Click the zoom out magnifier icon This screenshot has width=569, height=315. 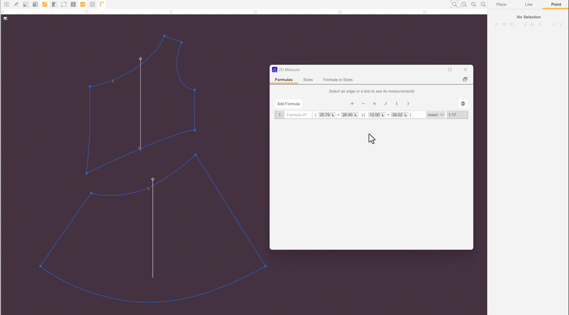point(483,4)
